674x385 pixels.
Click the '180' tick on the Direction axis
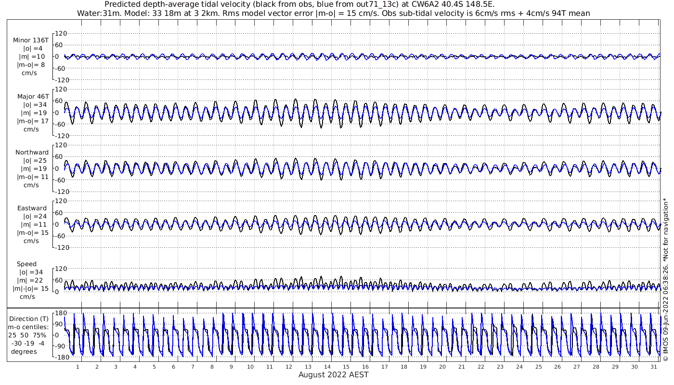(60, 313)
